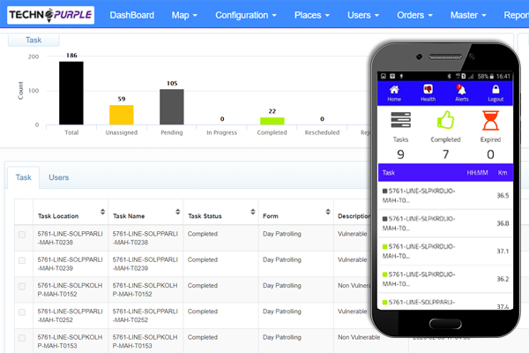Click Day Patrolling in T0252 row
Viewport: 529px width, 353px height.
tap(282, 312)
